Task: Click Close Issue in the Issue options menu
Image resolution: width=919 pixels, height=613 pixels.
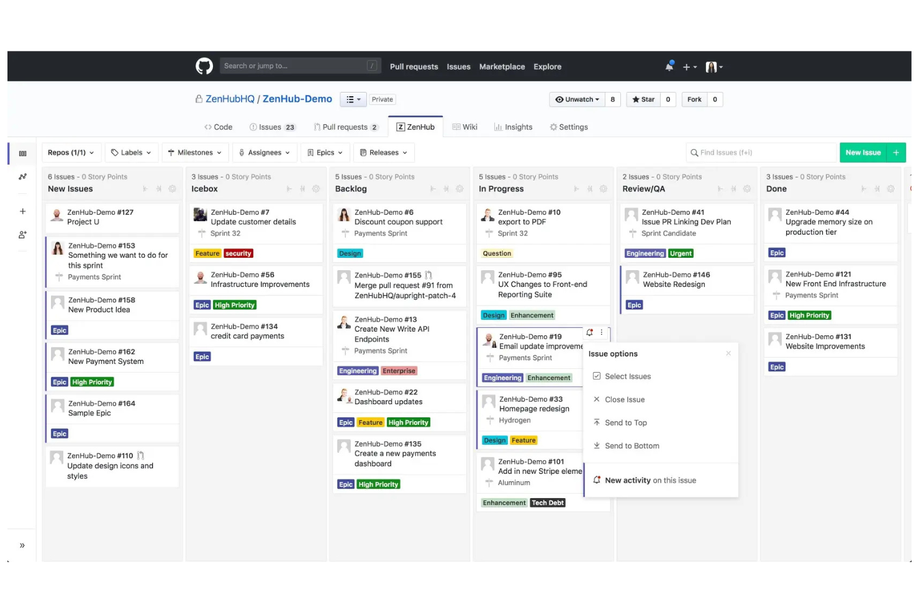Action: coord(624,399)
